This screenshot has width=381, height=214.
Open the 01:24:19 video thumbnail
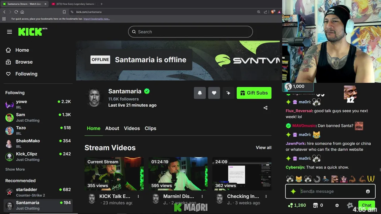178,174
